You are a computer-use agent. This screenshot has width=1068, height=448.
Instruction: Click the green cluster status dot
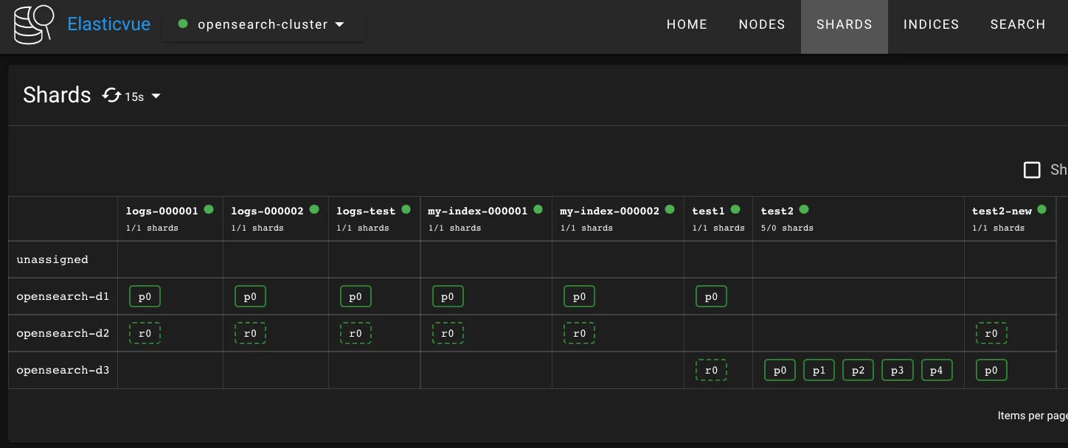click(x=183, y=24)
